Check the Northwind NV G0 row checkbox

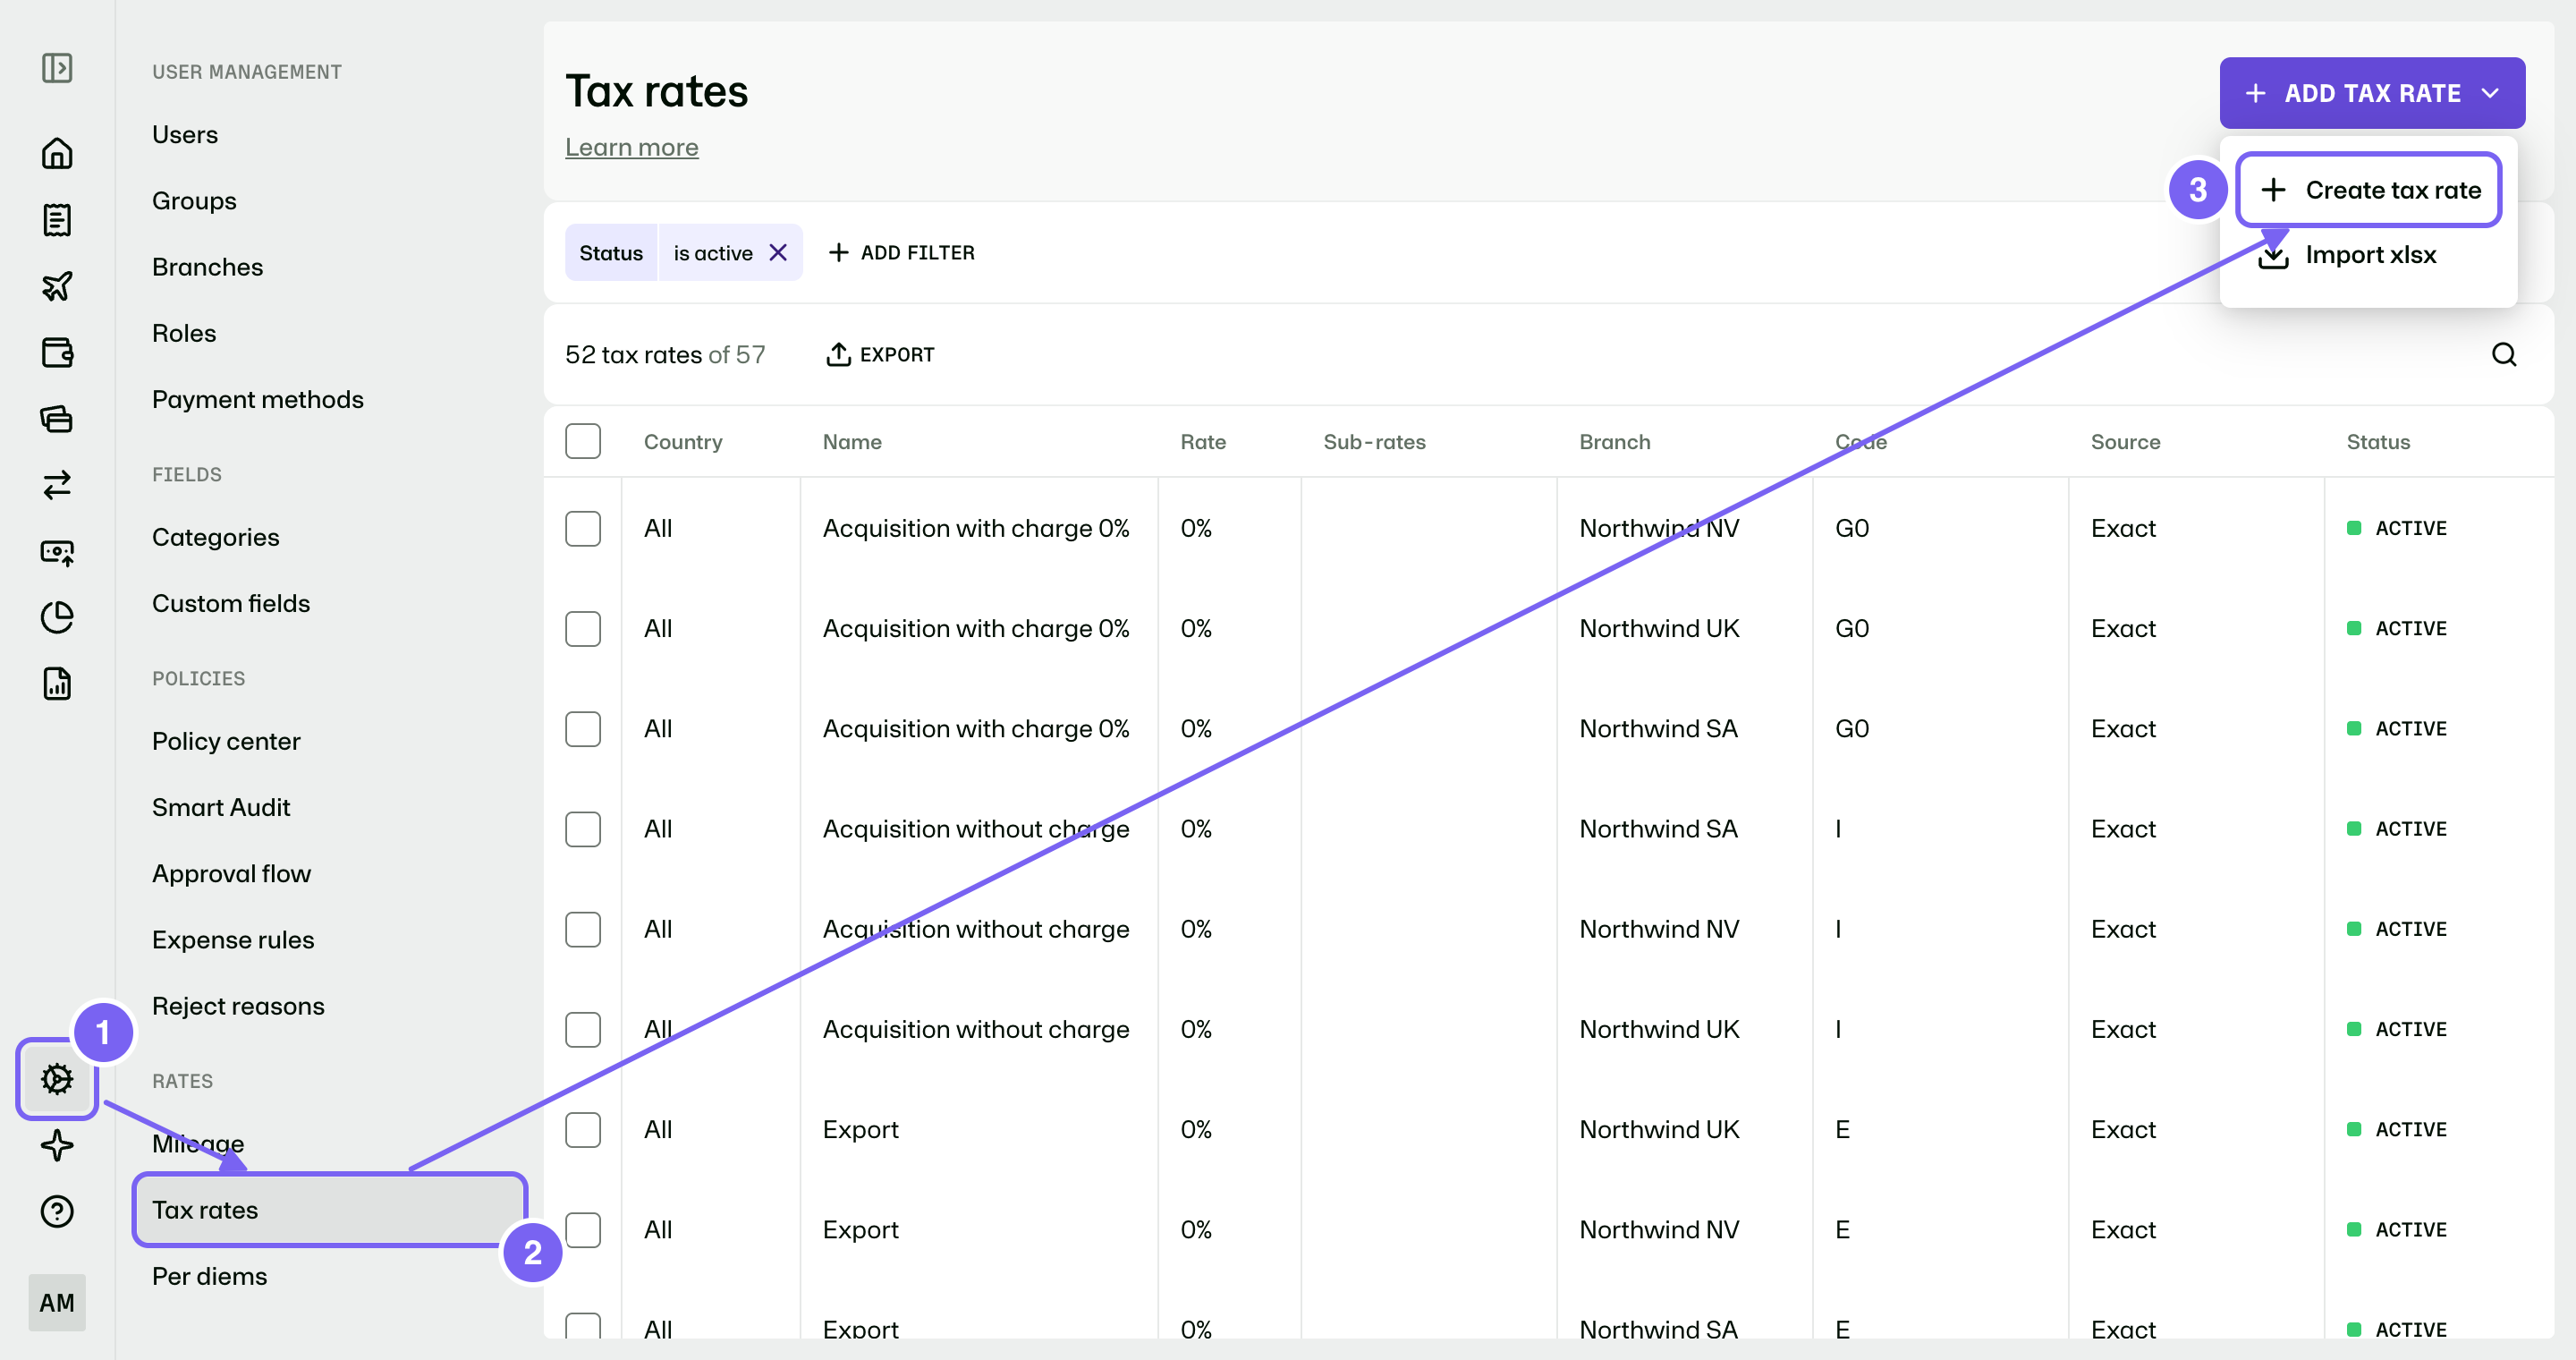click(x=583, y=528)
